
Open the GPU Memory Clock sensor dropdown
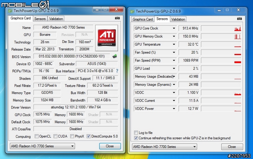[x=174, y=36]
